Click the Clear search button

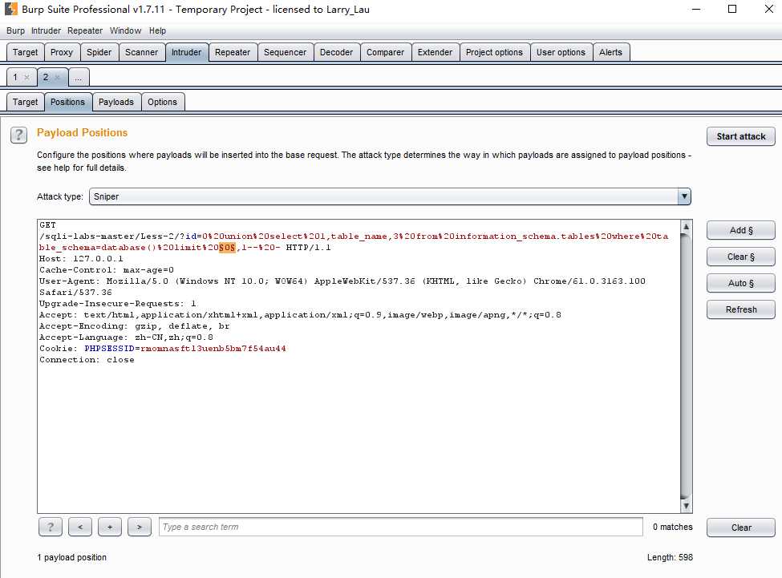pos(741,527)
